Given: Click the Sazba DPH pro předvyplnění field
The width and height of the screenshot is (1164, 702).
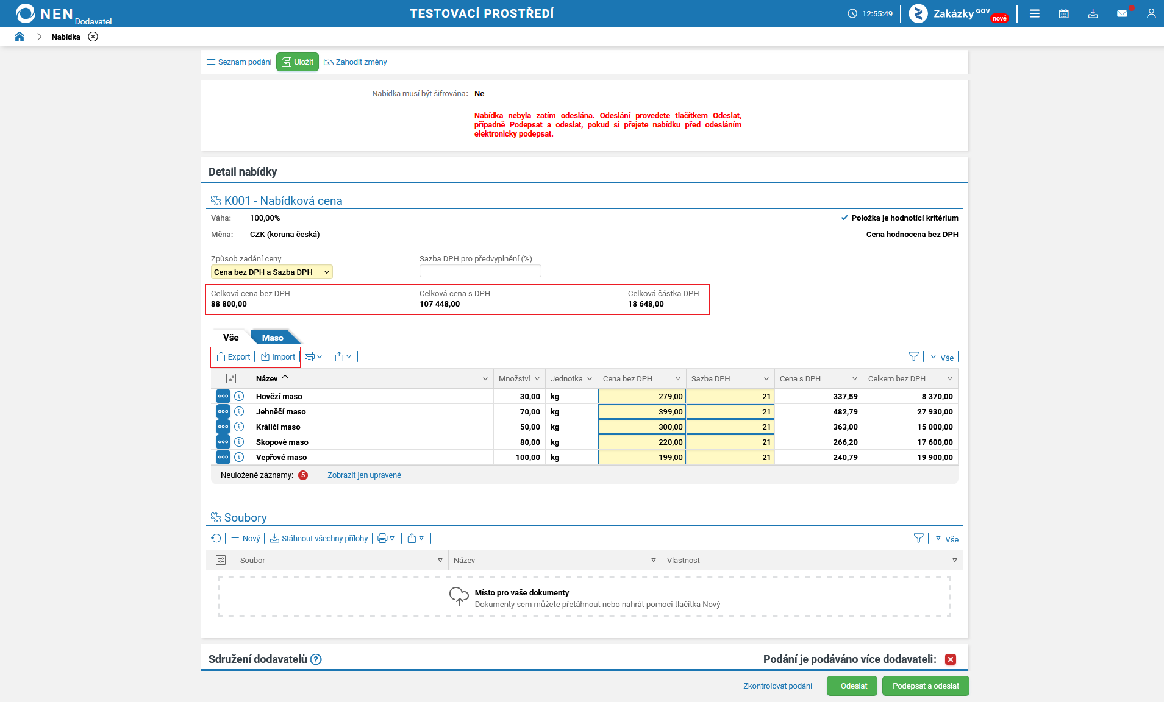Looking at the screenshot, I should [x=480, y=271].
